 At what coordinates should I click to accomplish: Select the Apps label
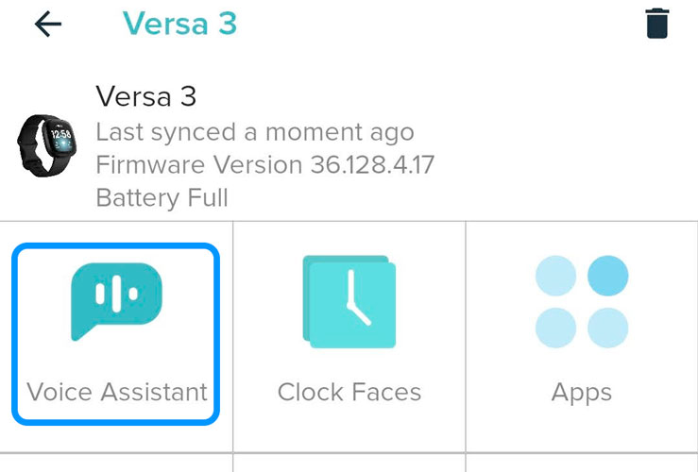tap(581, 392)
